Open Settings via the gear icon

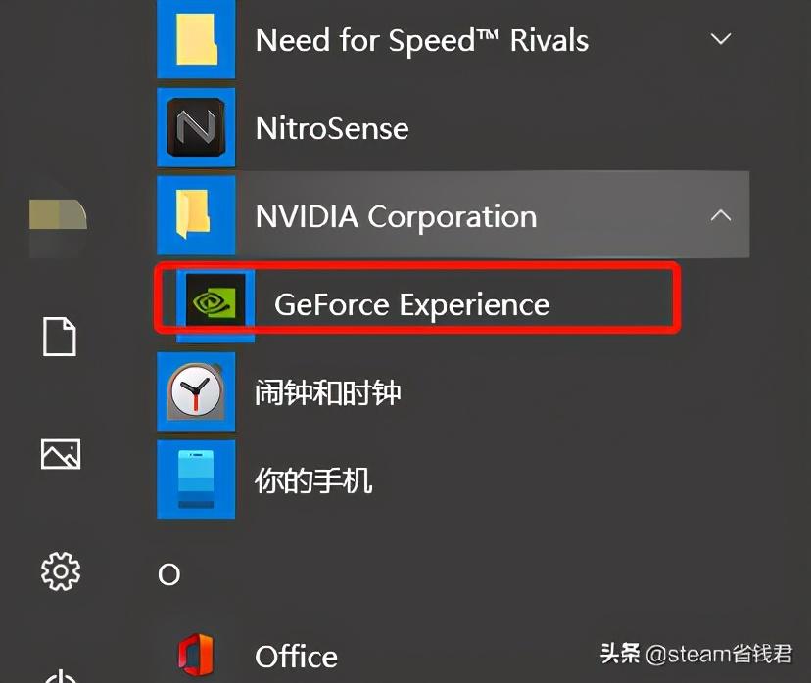click(x=60, y=569)
